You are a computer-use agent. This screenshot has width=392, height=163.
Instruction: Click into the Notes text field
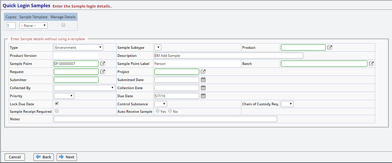tap(165, 119)
